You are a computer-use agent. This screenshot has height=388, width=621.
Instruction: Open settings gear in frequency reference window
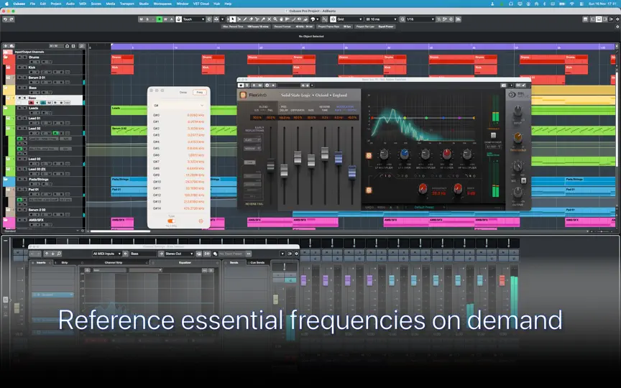point(201,221)
